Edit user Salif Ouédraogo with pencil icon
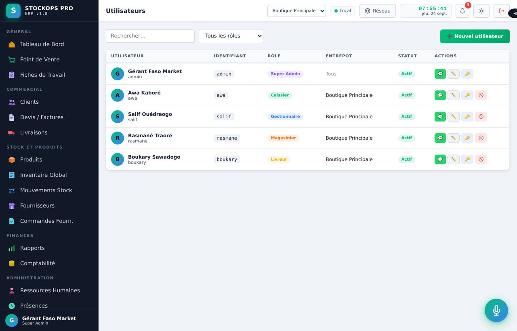This screenshot has width=517, height=331. tap(454, 117)
